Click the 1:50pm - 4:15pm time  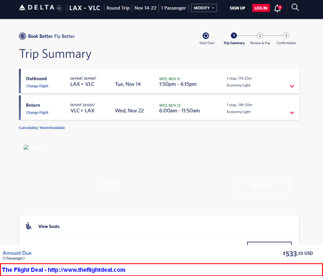[x=178, y=84]
